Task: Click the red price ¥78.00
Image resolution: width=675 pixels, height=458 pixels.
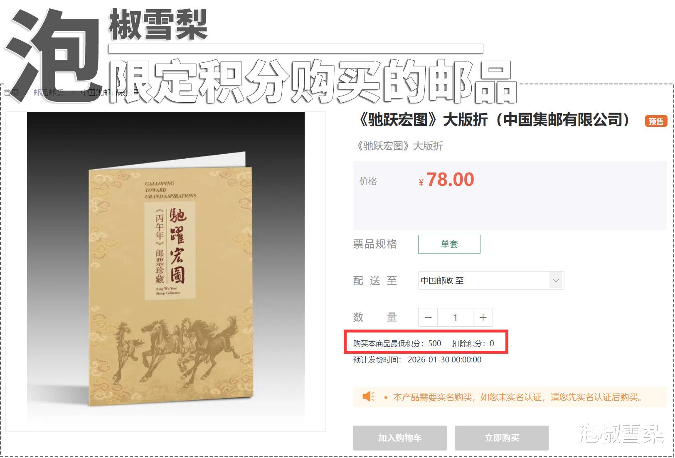Action: [446, 180]
